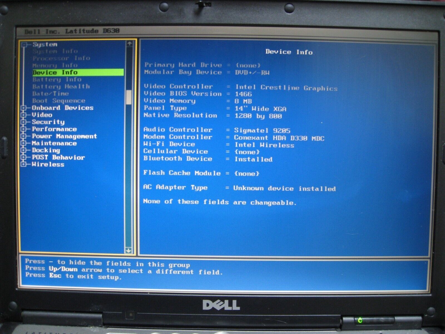Image resolution: width=445 pixels, height=334 pixels.
Task: Select the highlighted Device Info entry
Action: point(78,72)
